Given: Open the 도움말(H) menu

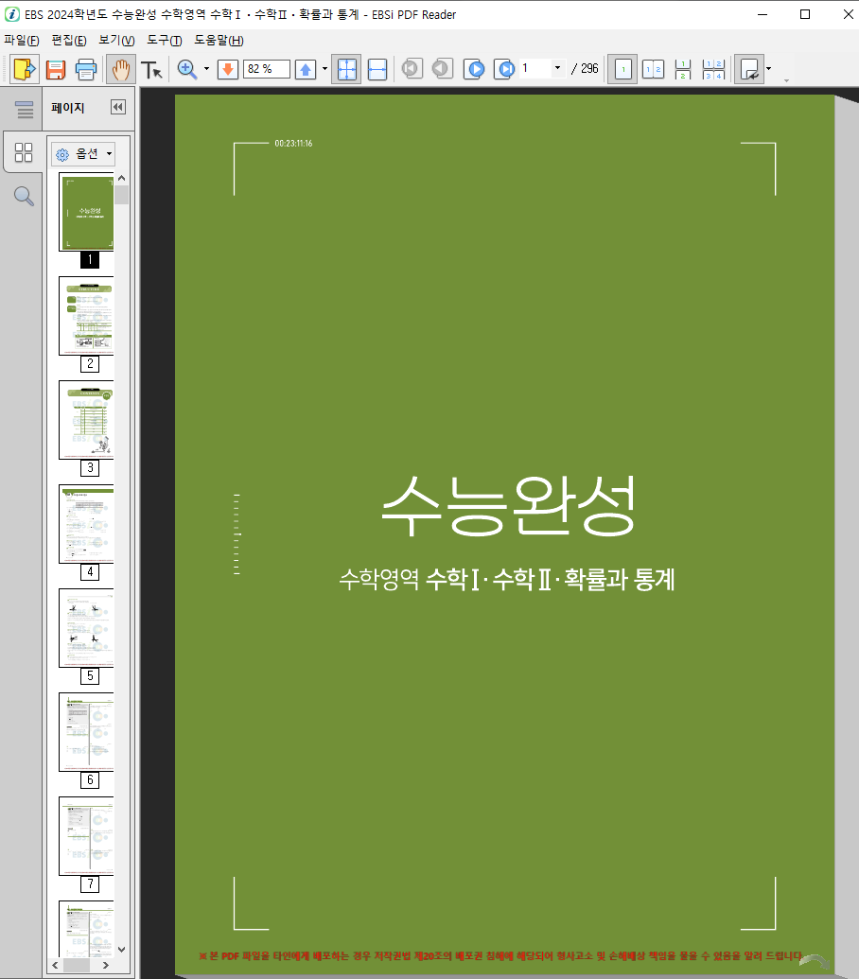Looking at the screenshot, I should click(x=219, y=41).
